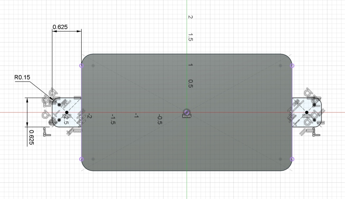345x199 pixels.
Task: Click the horizontal 0.625 dimension at top
Action: point(60,27)
